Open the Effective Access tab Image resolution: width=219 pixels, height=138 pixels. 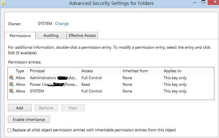coord(82,35)
